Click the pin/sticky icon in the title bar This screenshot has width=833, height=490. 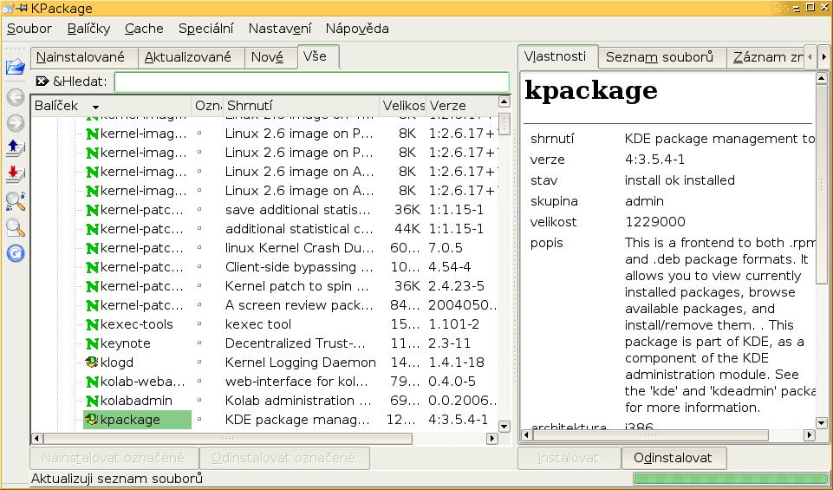(x=22, y=8)
